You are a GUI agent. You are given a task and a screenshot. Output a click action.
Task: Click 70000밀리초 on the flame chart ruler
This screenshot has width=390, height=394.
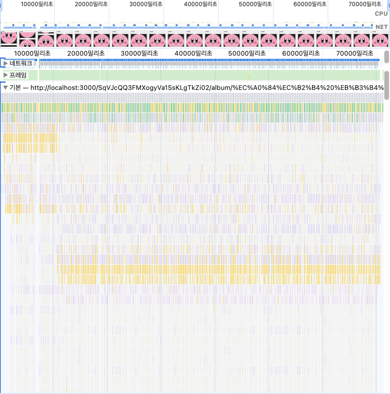tap(355, 53)
